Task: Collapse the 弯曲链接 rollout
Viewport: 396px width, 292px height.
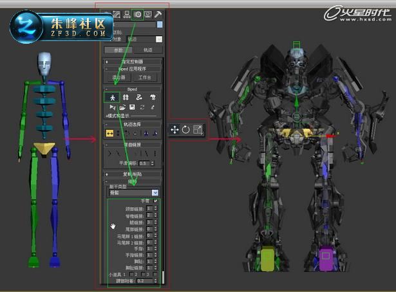Action: [x=132, y=145]
